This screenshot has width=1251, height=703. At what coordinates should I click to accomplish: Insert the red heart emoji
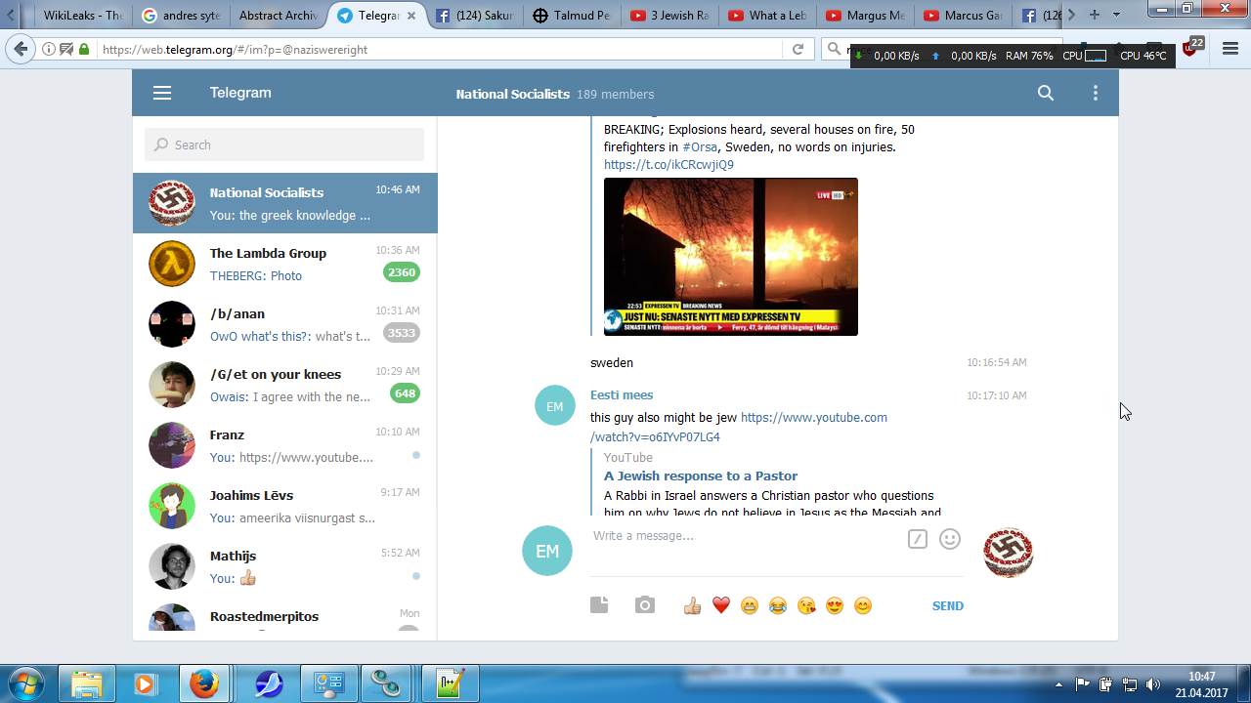click(x=721, y=605)
